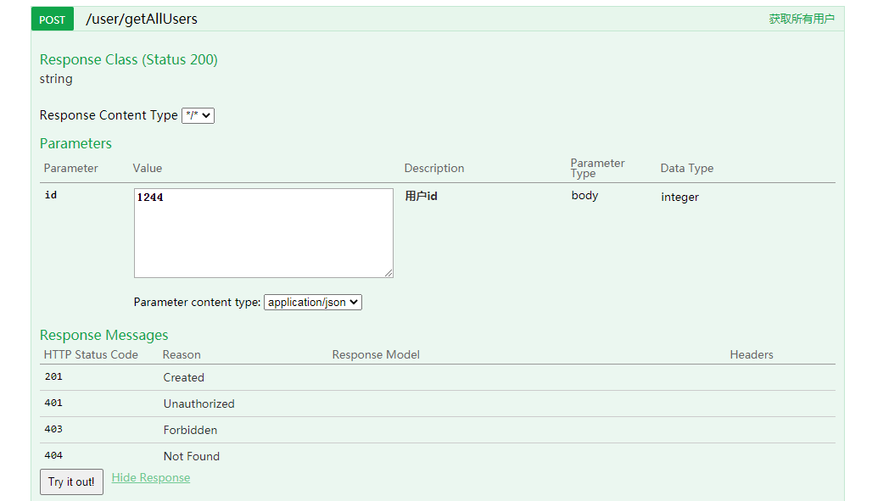Select the /user/getAllUsers endpoint path

141,18
